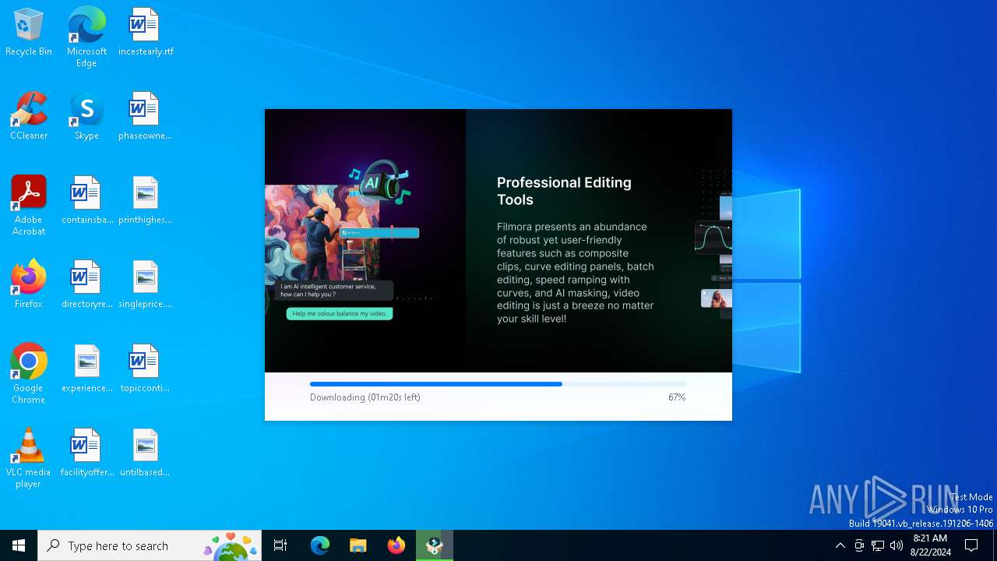Screen dimensions: 997x561
Task: Select containsba... Word document icon
Action: [86, 201]
